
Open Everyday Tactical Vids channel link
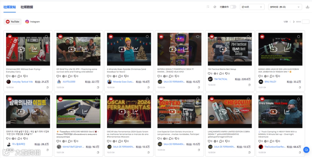click(x=23, y=82)
